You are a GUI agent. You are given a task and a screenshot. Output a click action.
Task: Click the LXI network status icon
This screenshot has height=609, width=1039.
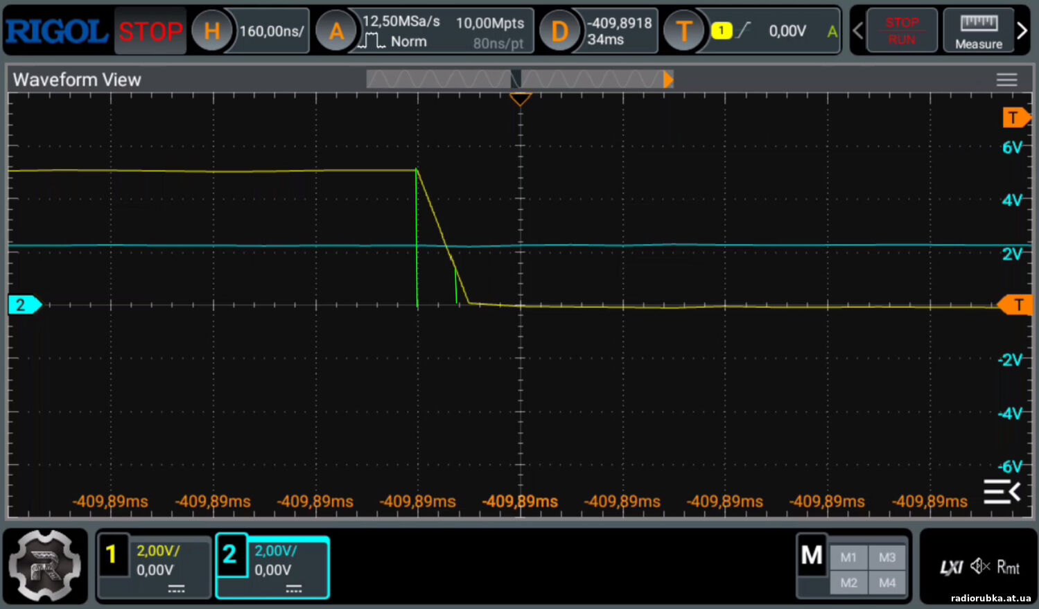coord(950,568)
